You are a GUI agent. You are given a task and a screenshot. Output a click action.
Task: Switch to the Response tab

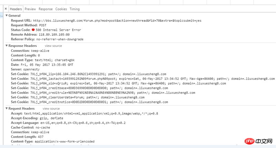(x=46, y=9)
